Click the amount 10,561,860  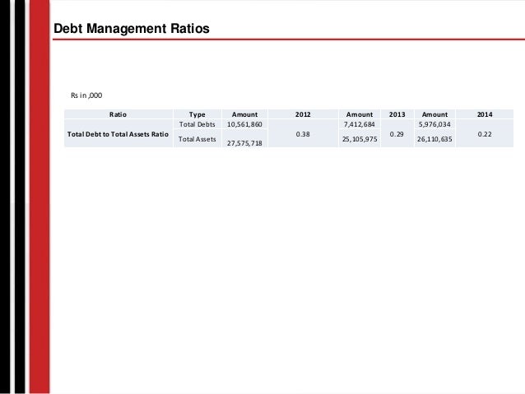[244, 124]
